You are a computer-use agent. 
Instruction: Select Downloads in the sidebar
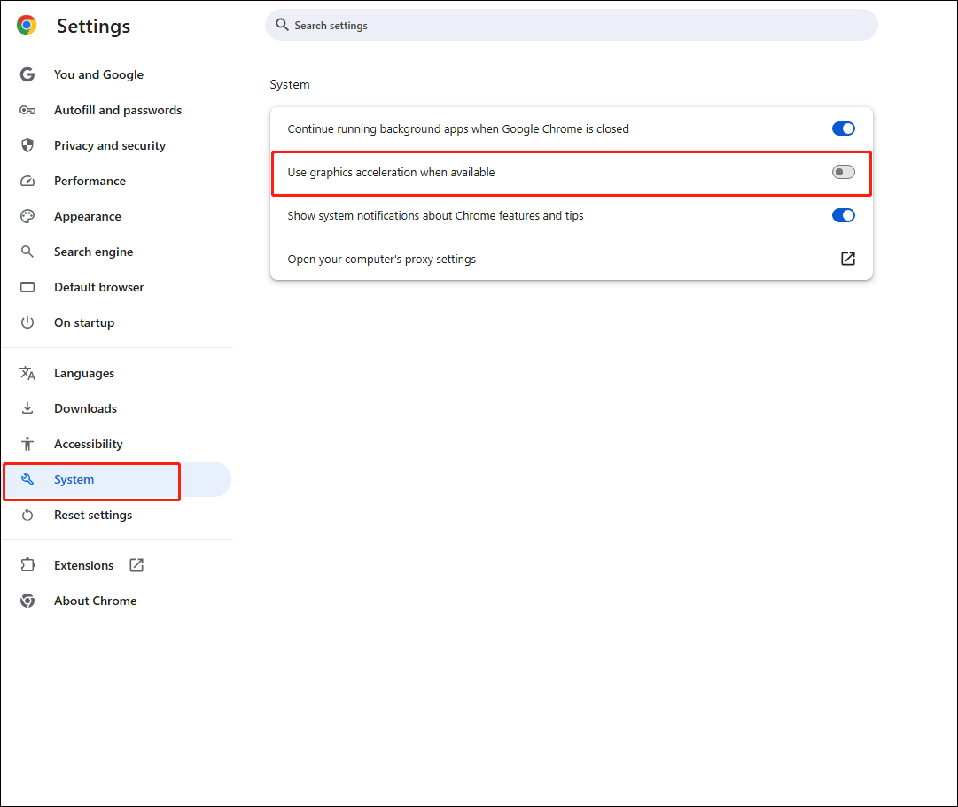point(86,408)
